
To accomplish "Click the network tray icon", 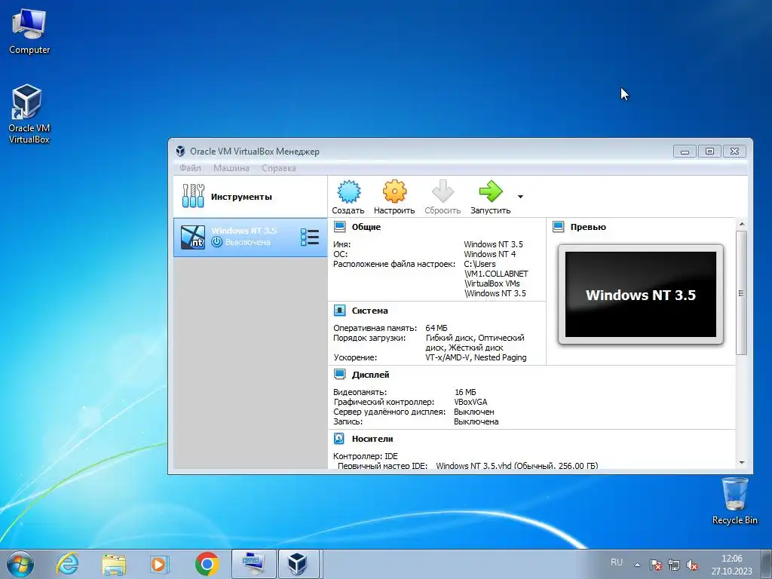I will point(674,565).
